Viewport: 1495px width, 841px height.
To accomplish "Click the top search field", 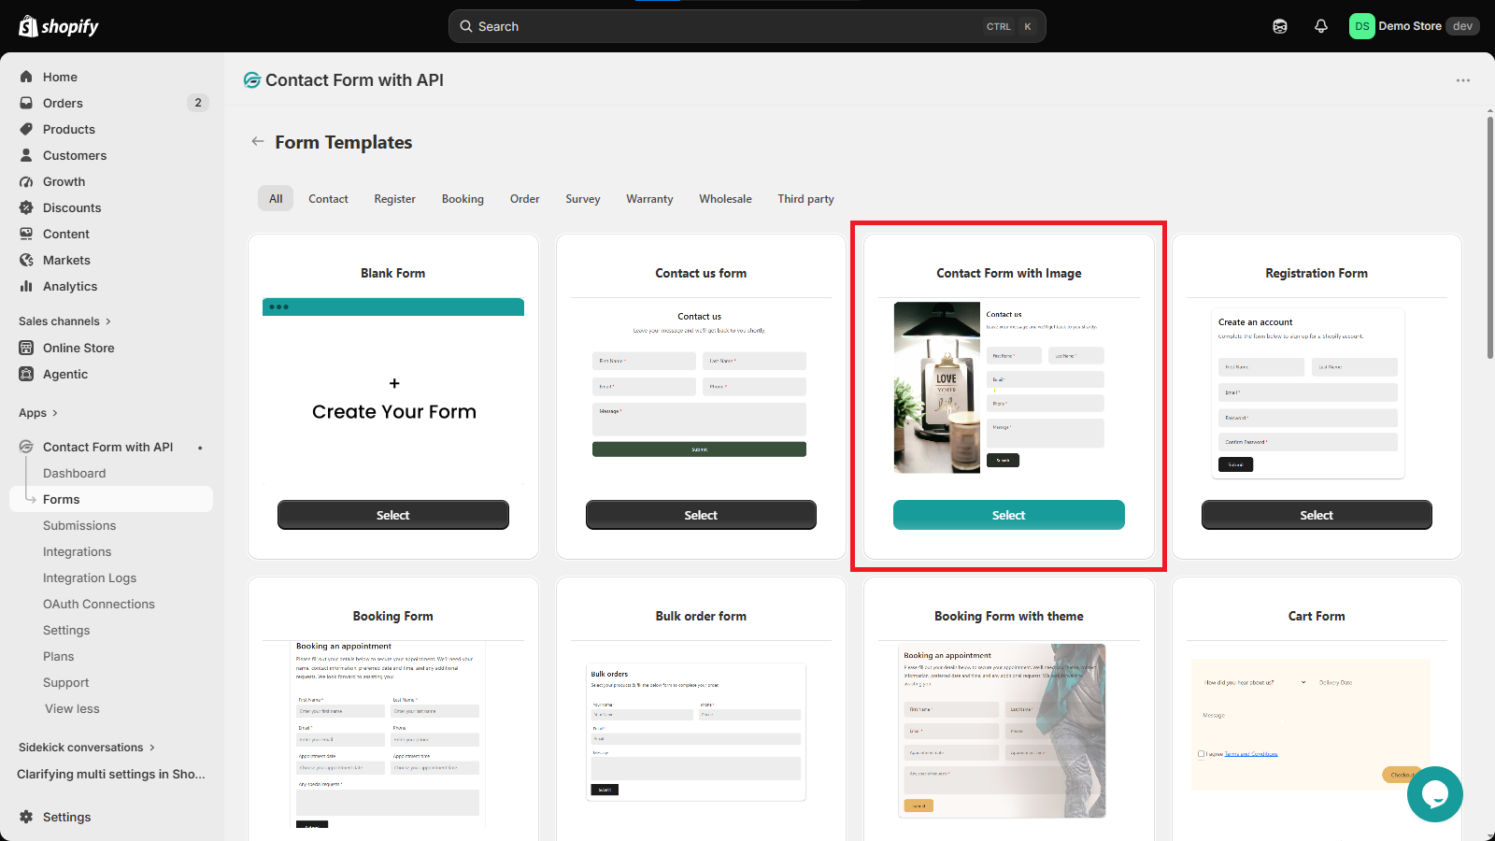I will point(747,26).
